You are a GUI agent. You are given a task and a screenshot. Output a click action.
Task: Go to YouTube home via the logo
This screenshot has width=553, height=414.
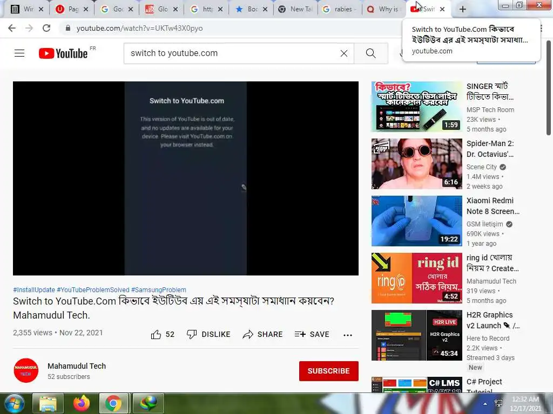pos(63,53)
